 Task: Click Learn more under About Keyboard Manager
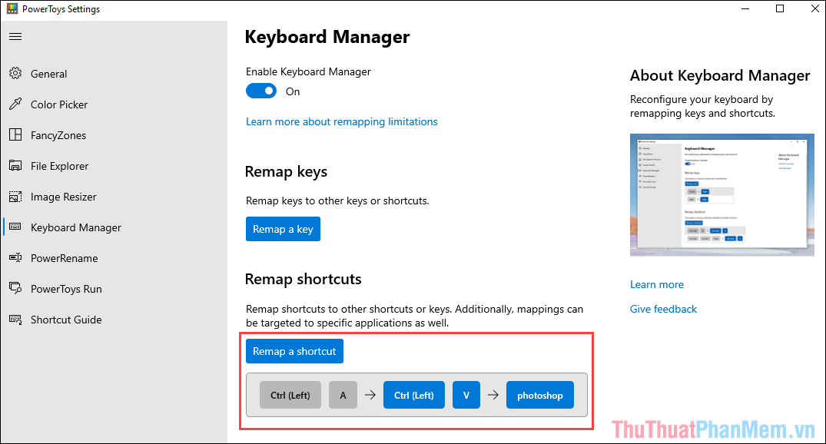[x=656, y=283]
